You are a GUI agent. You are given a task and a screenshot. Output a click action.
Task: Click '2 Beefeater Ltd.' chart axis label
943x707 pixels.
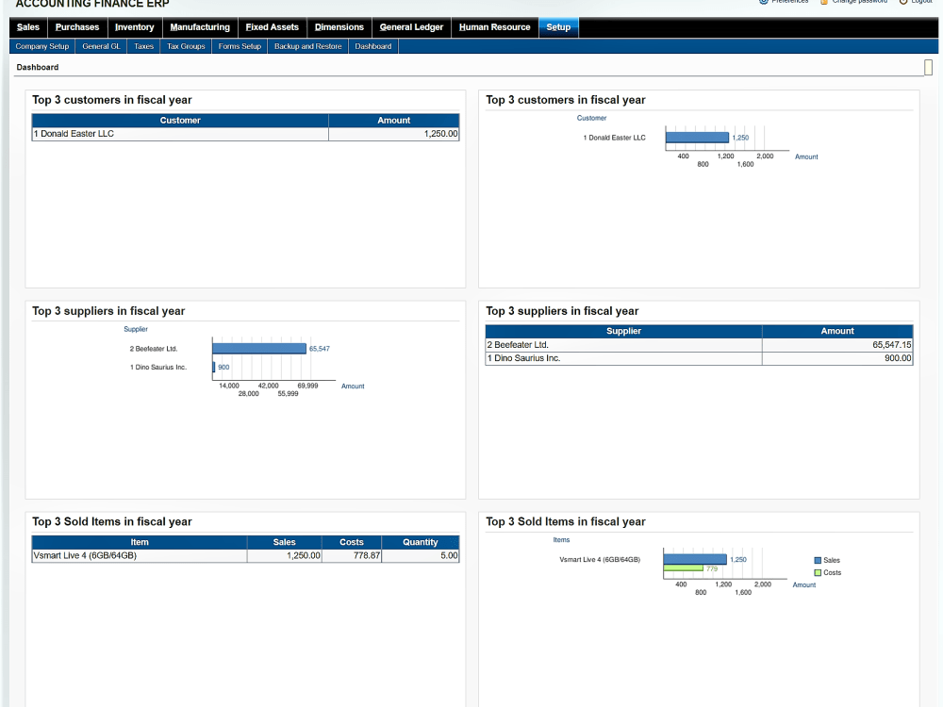[154, 349]
